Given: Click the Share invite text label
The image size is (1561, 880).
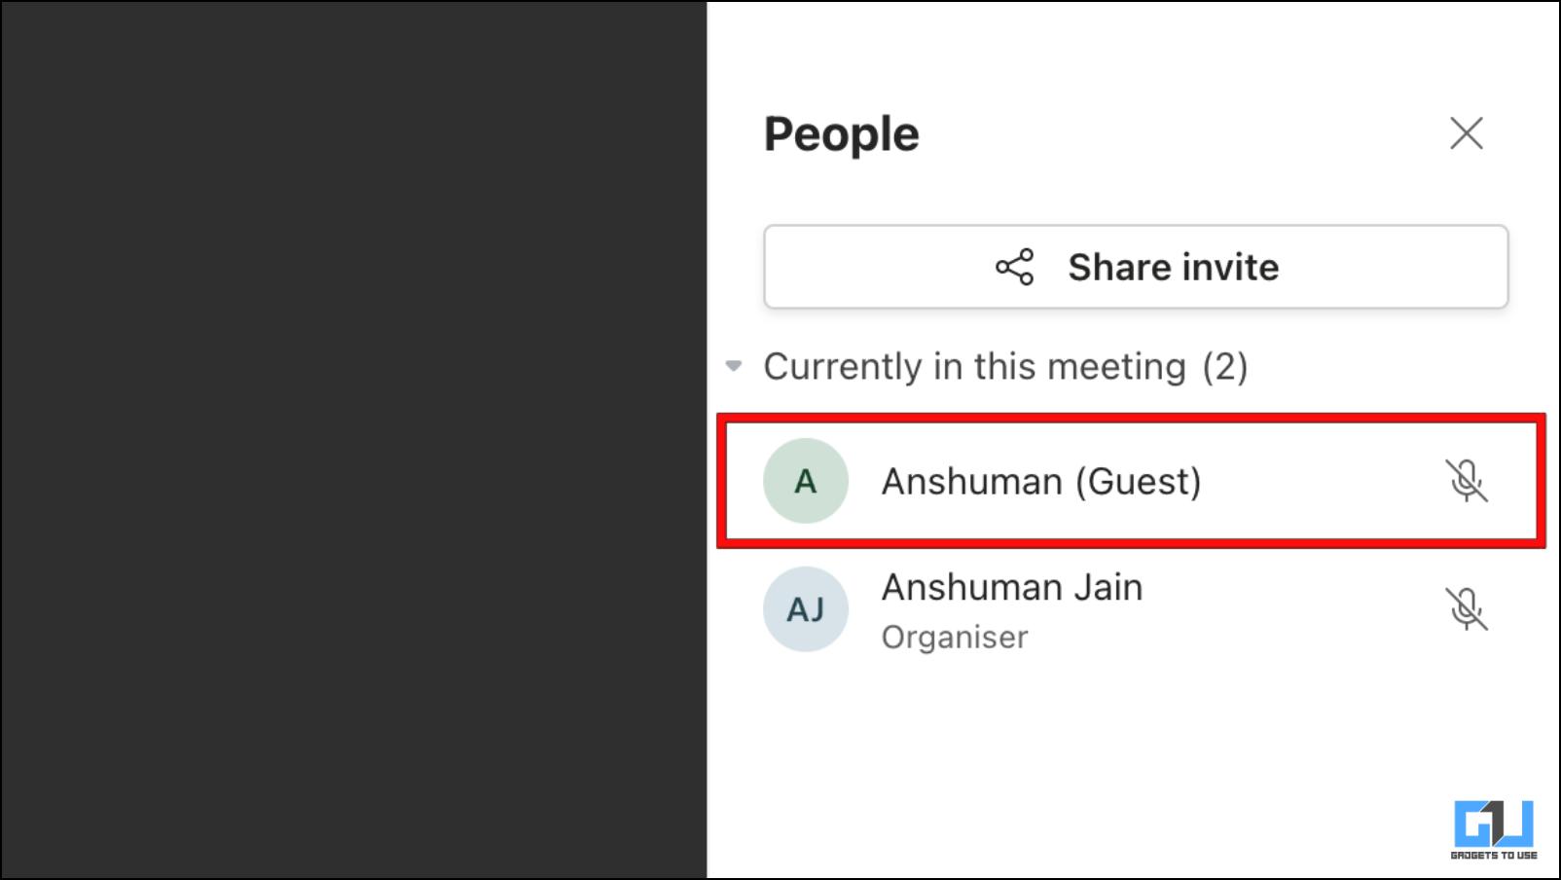Looking at the screenshot, I should (x=1173, y=267).
